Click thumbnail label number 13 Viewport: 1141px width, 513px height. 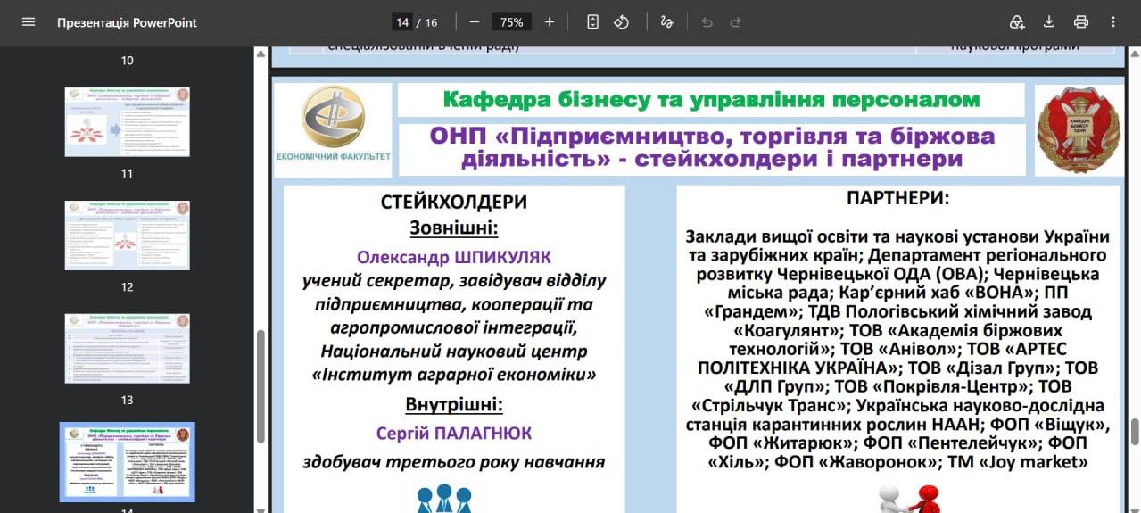(x=127, y=401)
